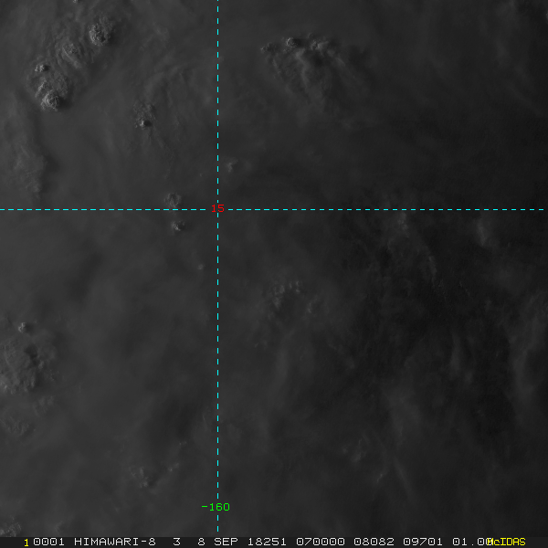Click the 0001 image number text
The width and height of the screenshot is (548, 548).
click(x=48, y=542)
